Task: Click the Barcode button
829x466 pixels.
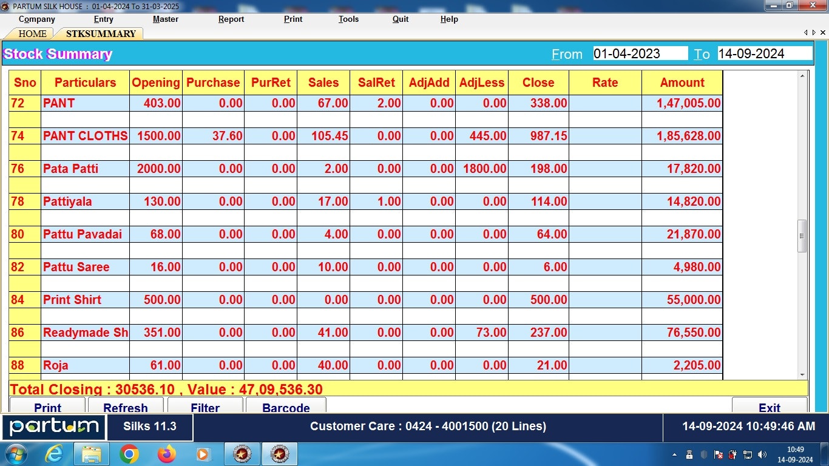Action: tap(286, 408)
